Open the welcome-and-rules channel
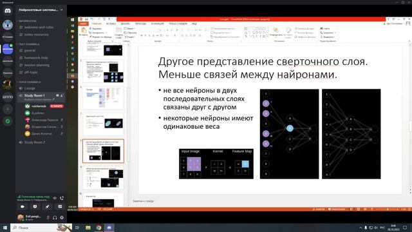 coord(39,27)
